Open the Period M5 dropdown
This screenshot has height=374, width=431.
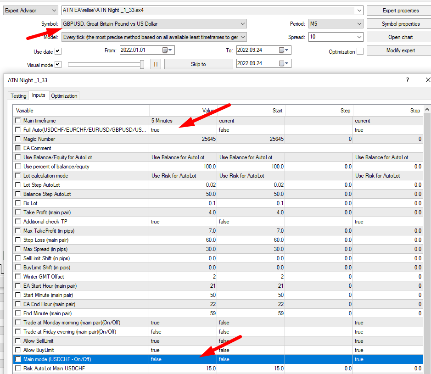pos(359,24)
